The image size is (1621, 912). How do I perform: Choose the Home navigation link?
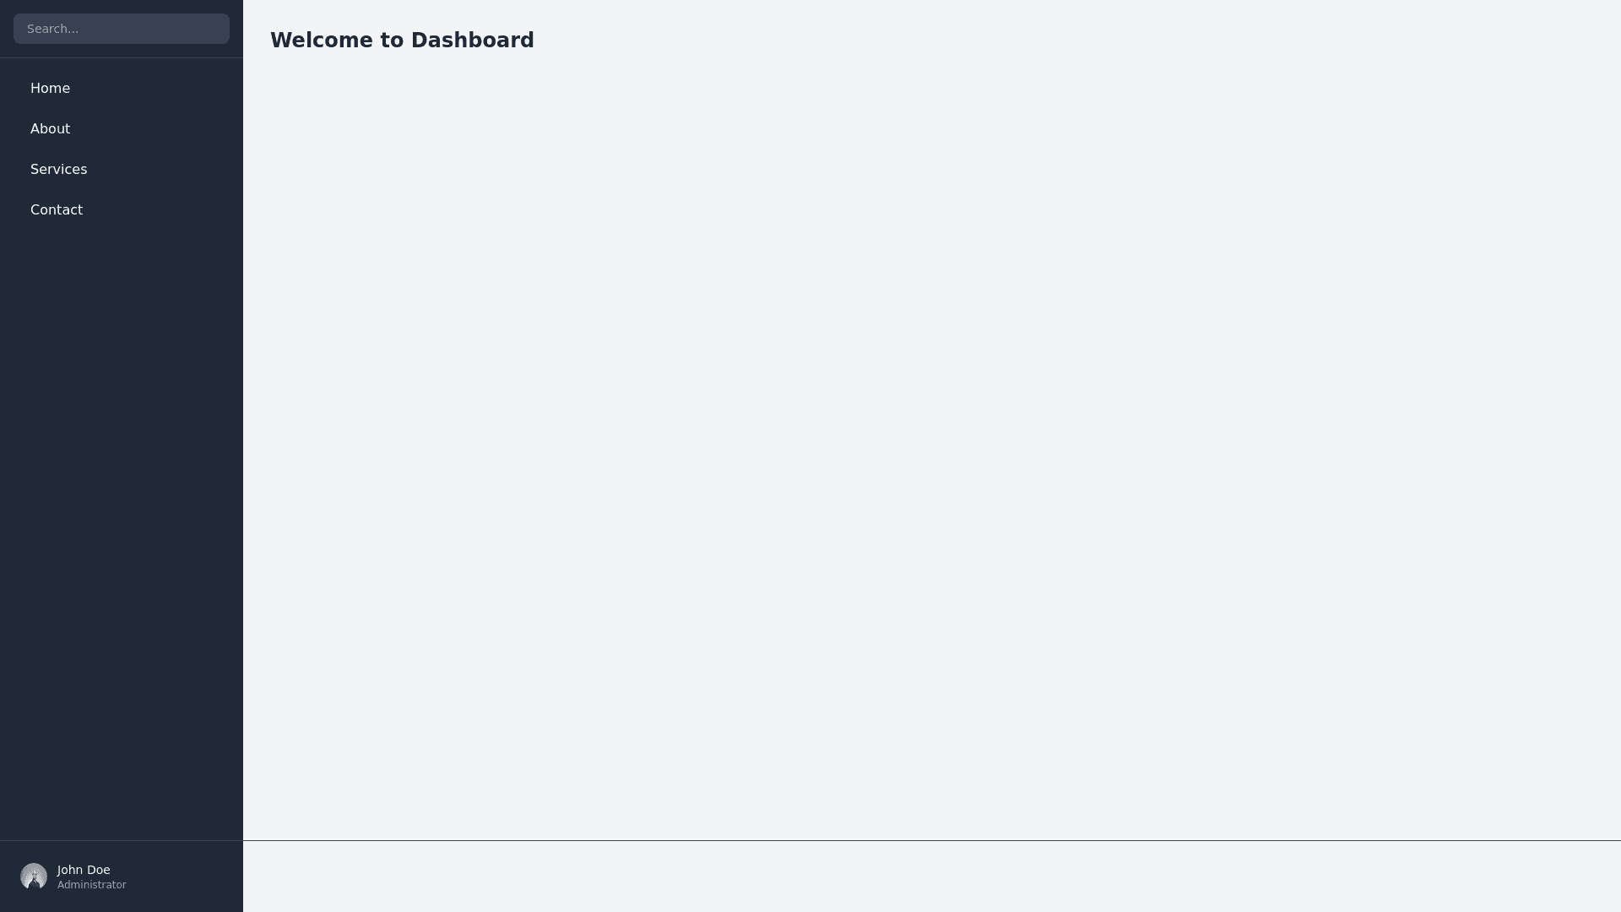(51, 89)
